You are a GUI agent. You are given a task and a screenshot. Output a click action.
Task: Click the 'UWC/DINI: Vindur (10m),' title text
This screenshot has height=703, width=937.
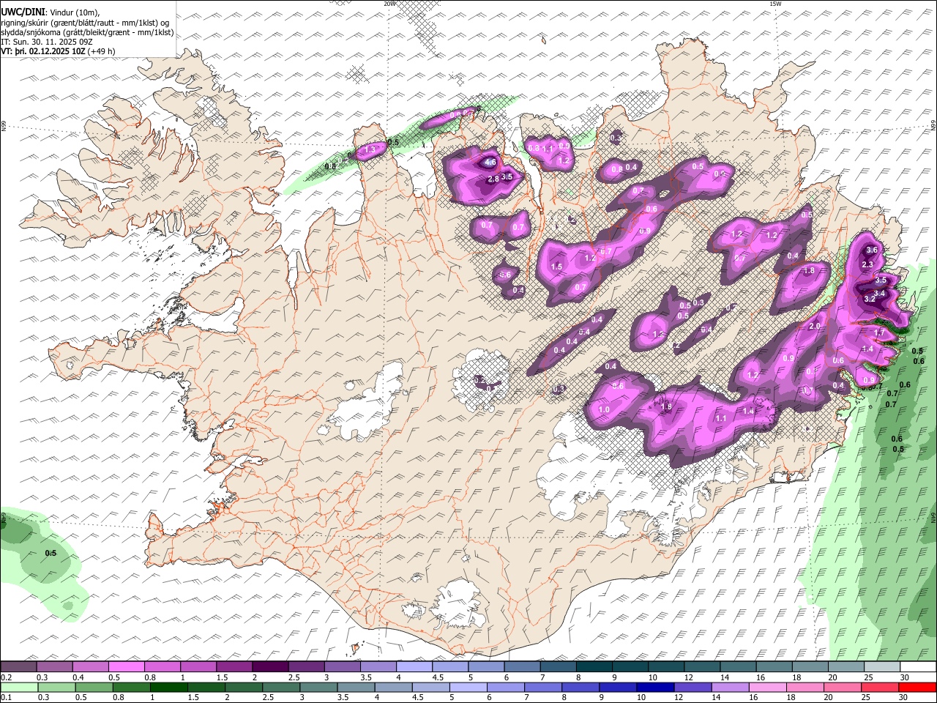point(51,12)
